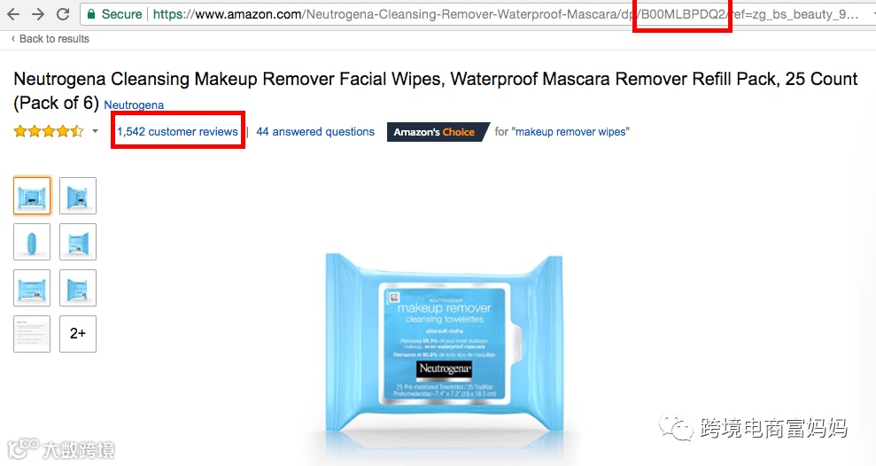Select the second product thumbnail, top right

coord(78,196)
